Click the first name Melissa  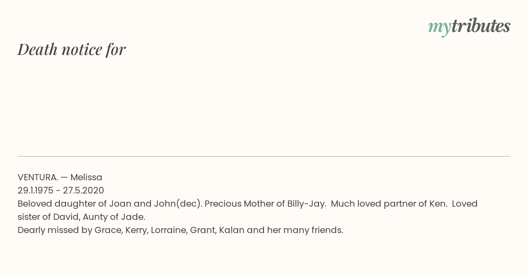[86, 177]
